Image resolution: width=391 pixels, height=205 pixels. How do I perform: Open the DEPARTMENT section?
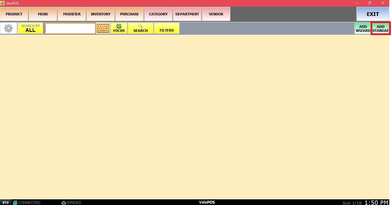tap(187, 14)
